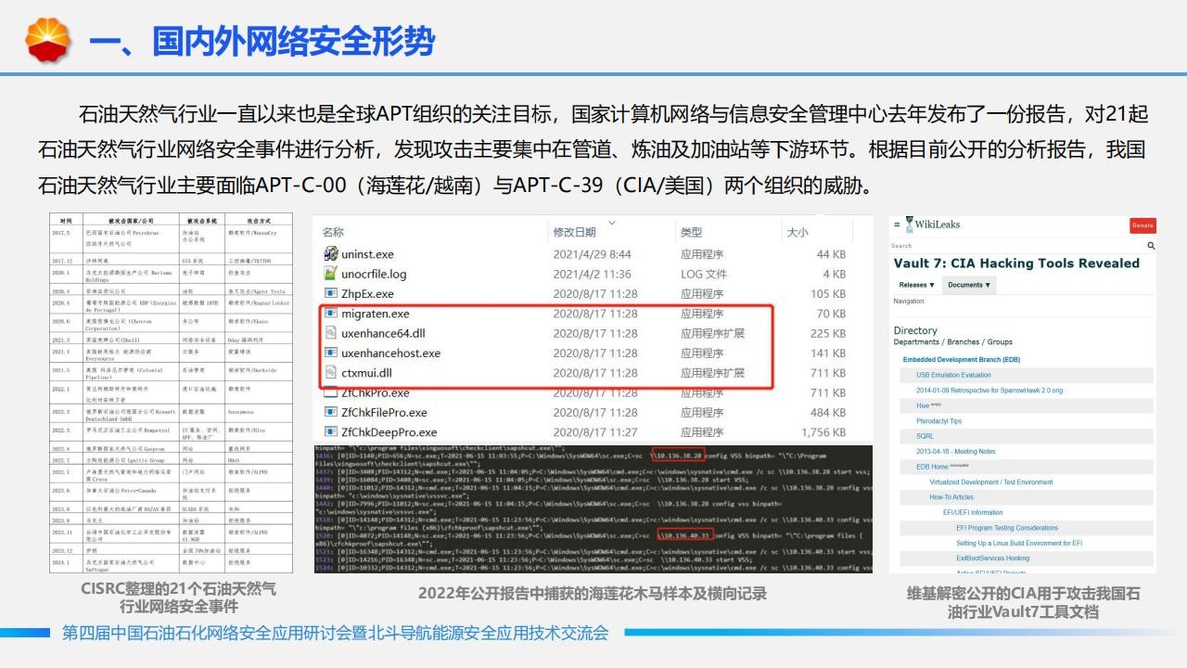Viewport: 1187px width, 668px height.
Task: Select the ZhpEx.exe file name
Action: [x=367, y=293]
